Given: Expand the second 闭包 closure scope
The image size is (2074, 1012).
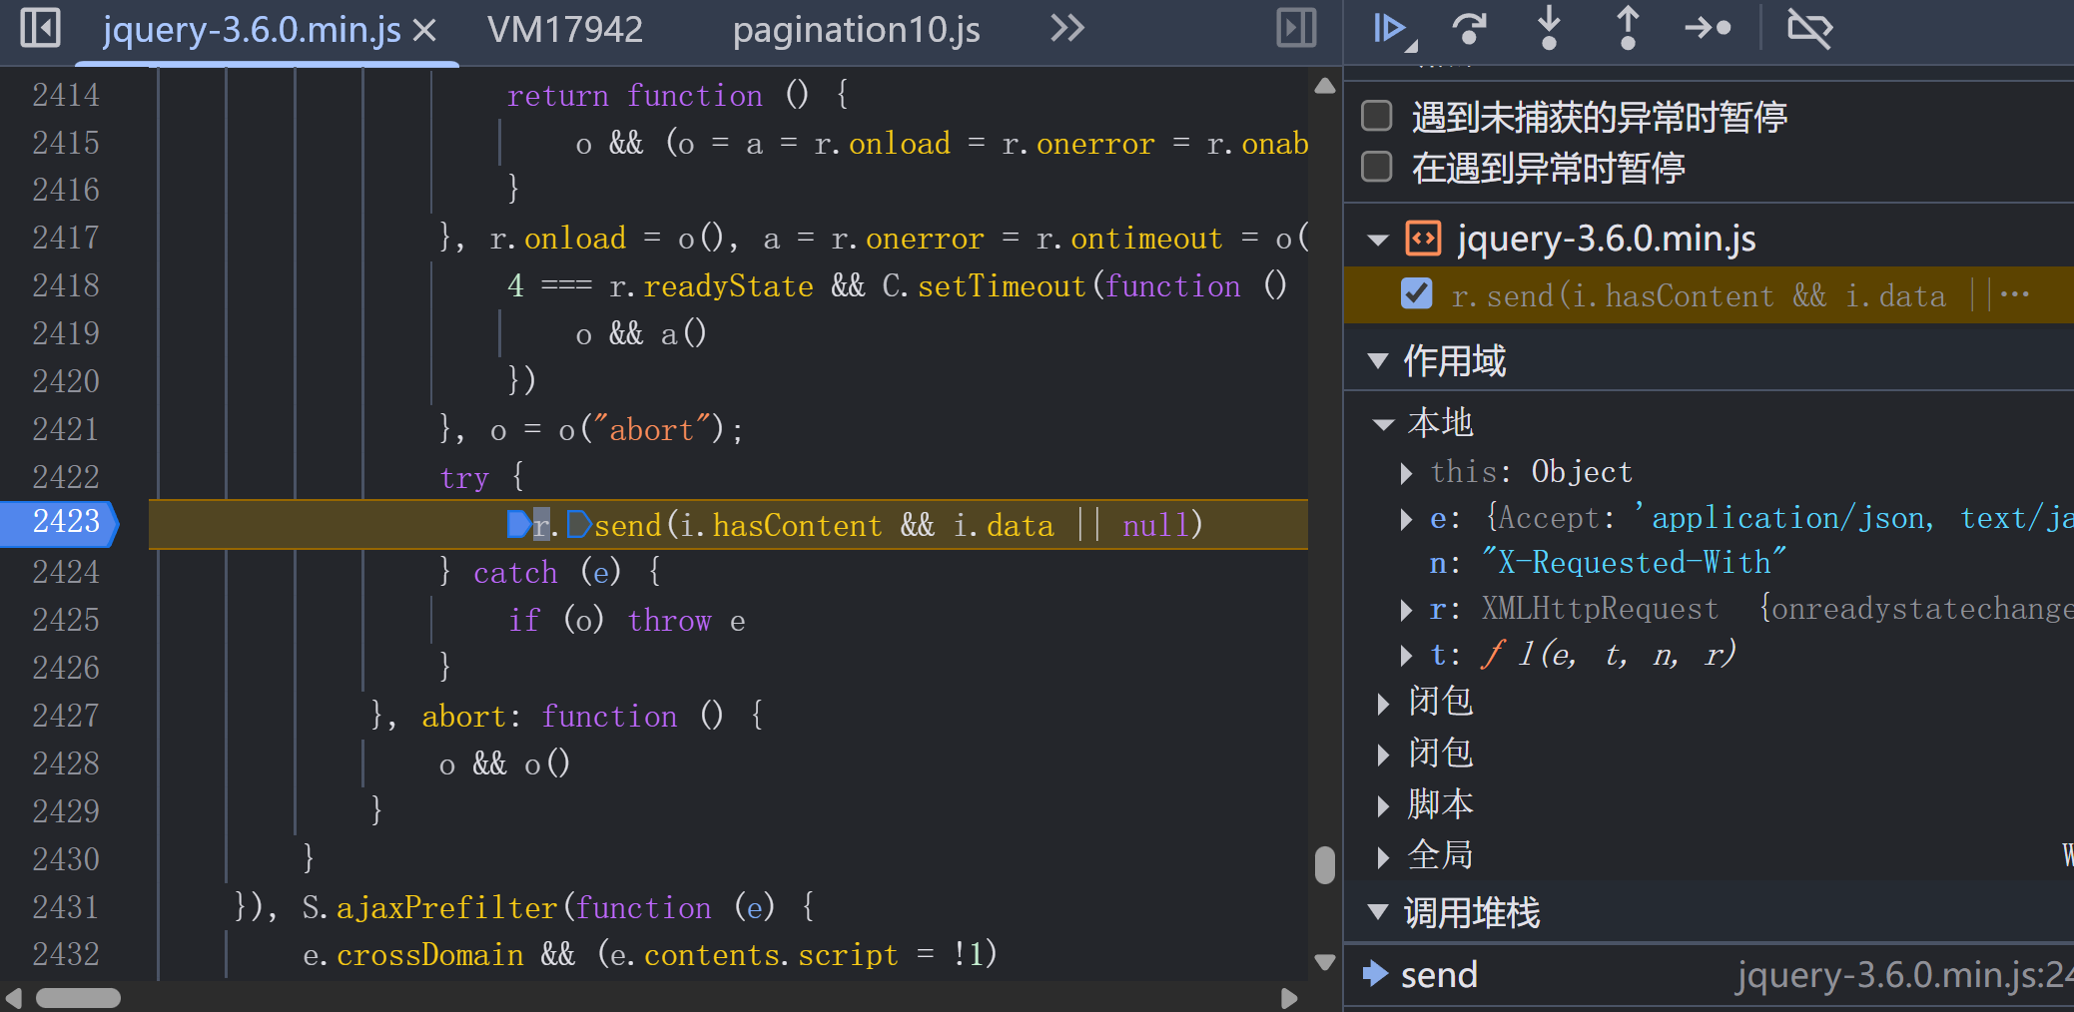Looking at the screenshot, I should [x=1383, y=755].
